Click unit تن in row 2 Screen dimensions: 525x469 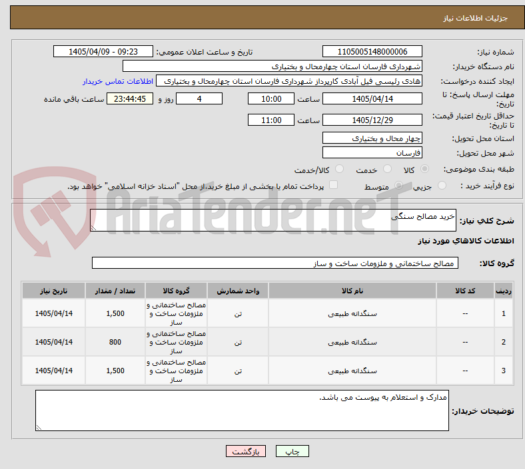pyautogui.click(x=238, y=342)
